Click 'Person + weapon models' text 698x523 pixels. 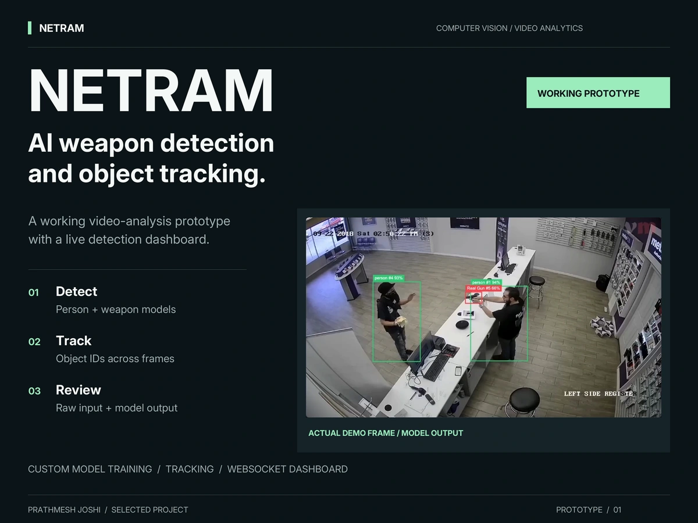[x=116, y=310]
